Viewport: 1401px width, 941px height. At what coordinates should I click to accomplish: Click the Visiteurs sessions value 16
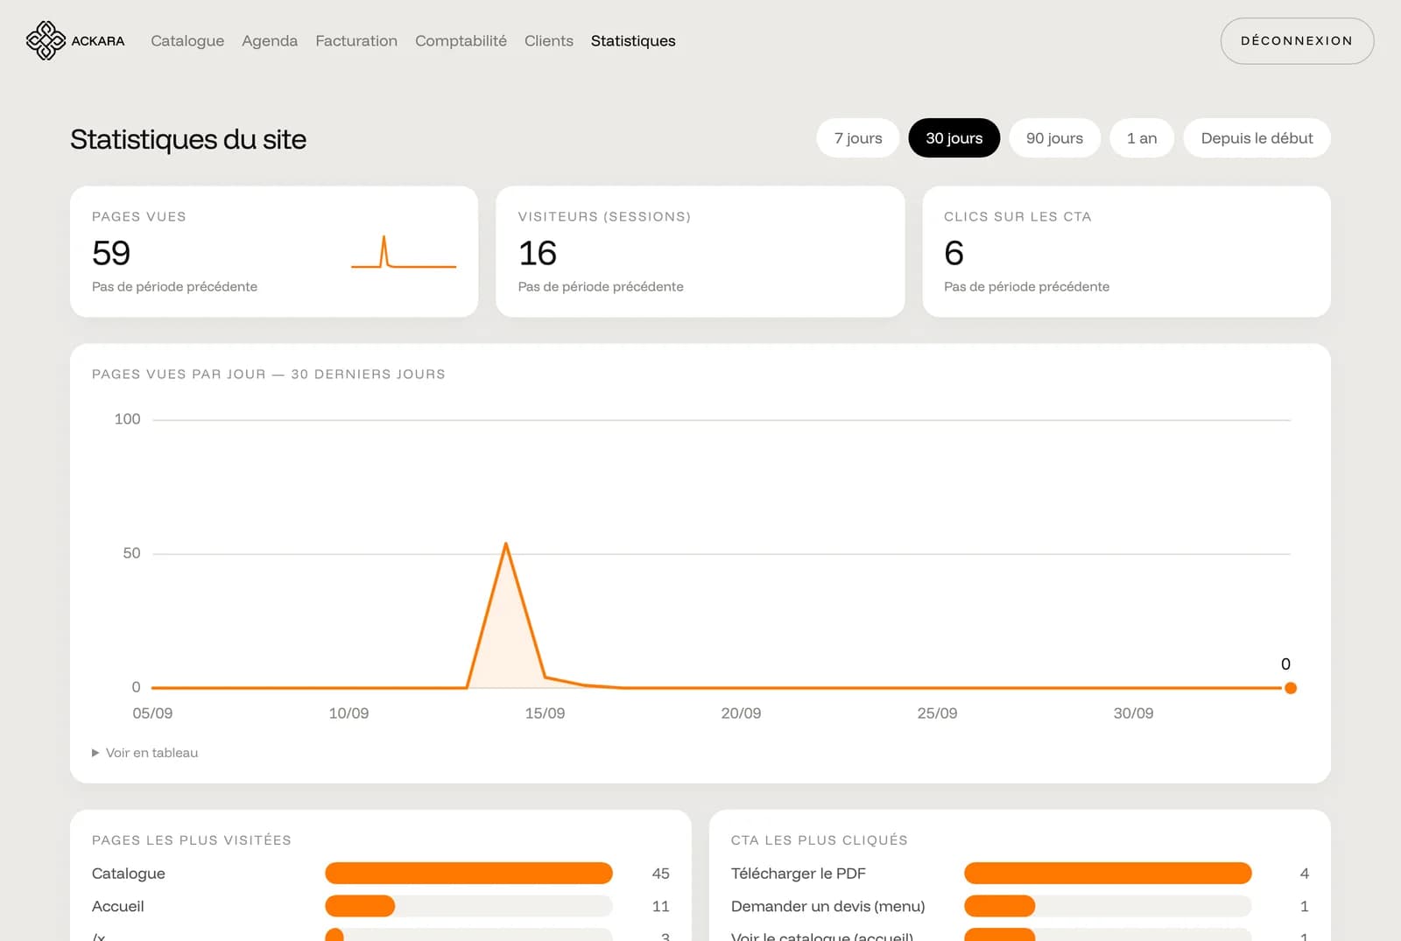538,253
